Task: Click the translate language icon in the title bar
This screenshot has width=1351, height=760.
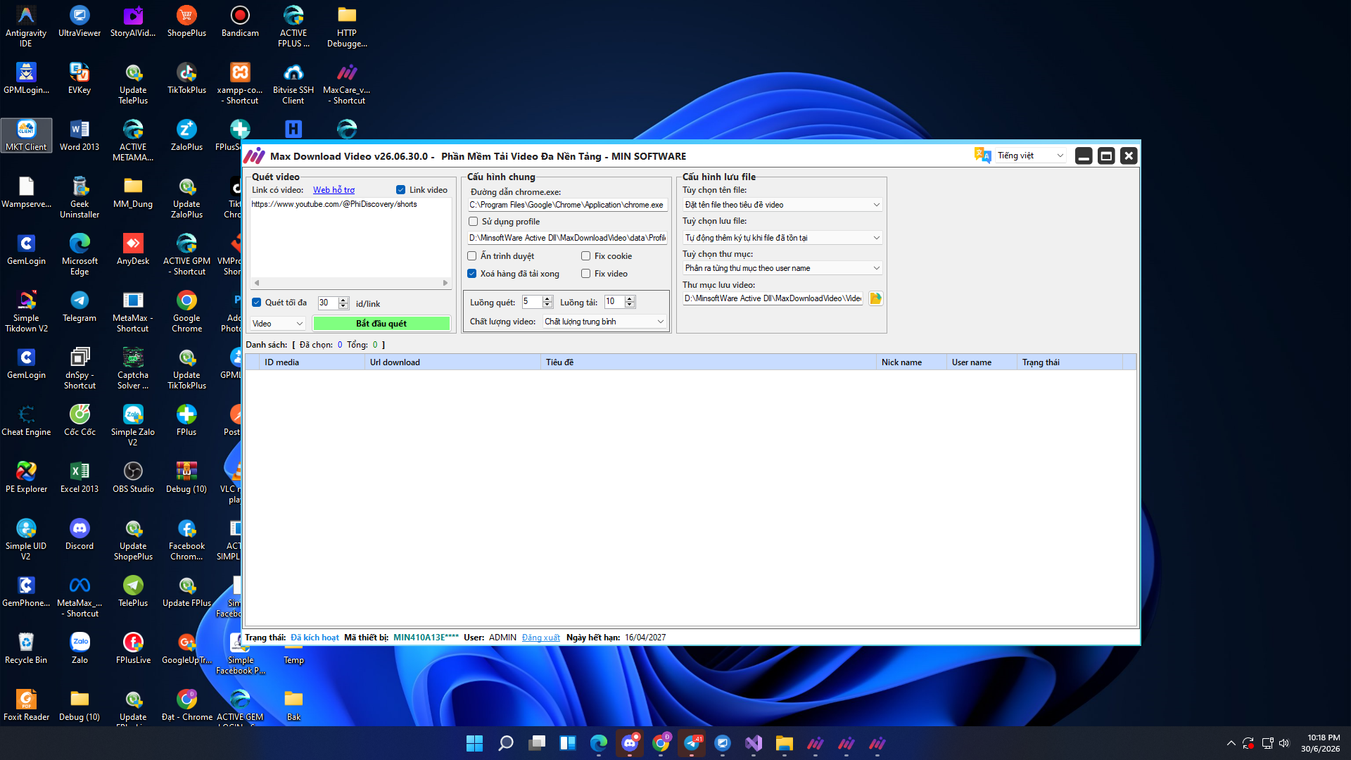Action: [x=982, y=156]
